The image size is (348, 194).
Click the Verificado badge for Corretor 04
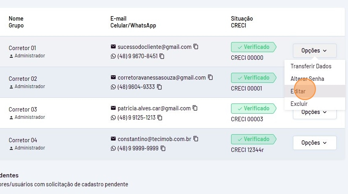(253, 139)
